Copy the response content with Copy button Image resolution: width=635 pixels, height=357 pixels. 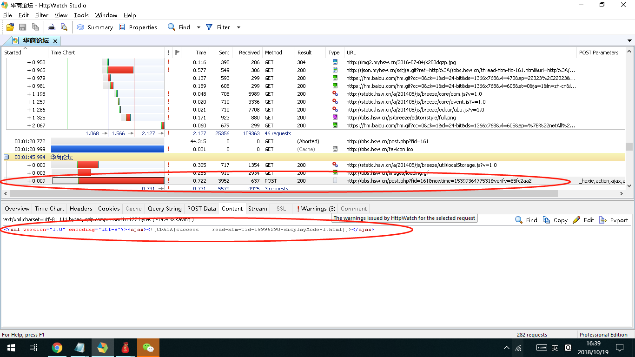coord(555,220)
